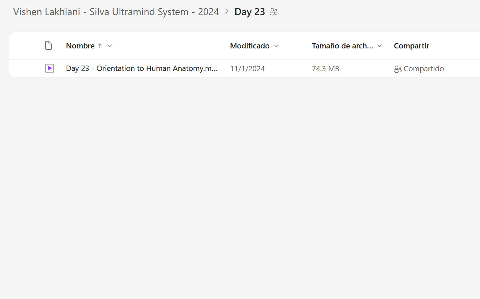Click the Compartido sharing status text
This screenshot has height=299, width=480.
pyautogui.click(x=424, y=69)
